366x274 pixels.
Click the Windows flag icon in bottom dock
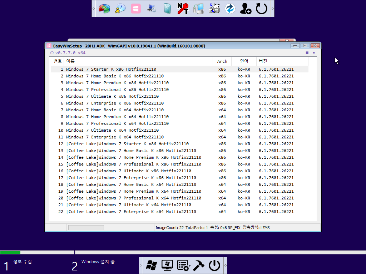click(152, 265)
